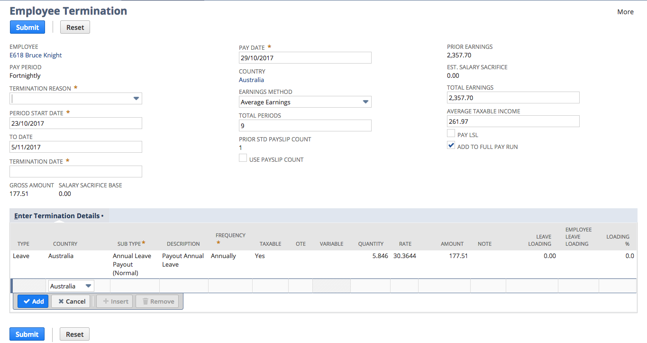
Task: Click inside the Termination Date field
Action: (76, 171)
